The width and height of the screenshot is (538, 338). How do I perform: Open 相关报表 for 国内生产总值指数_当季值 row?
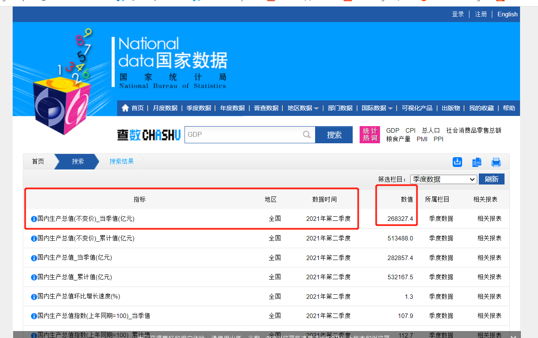point(489,316)
